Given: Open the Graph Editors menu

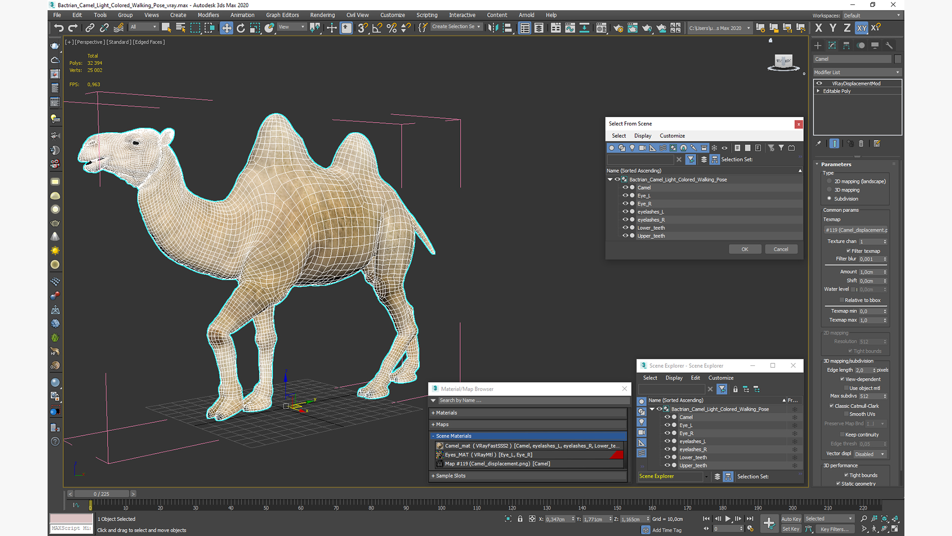Looking at the screenshot, I should point(282,15).
